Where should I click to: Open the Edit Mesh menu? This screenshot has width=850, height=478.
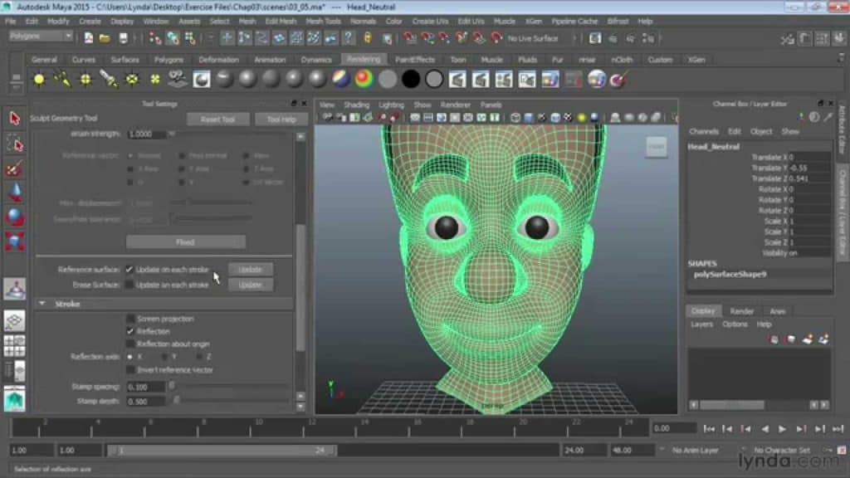(x=281, y=21)
